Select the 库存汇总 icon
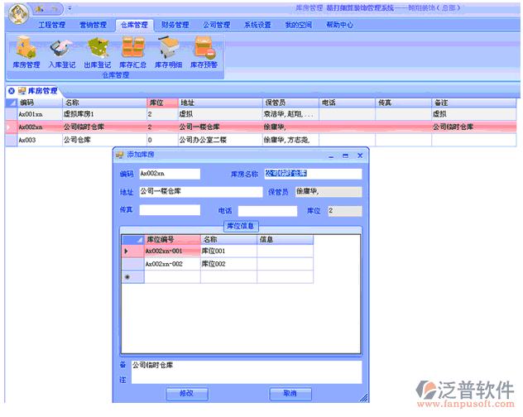 132,51
